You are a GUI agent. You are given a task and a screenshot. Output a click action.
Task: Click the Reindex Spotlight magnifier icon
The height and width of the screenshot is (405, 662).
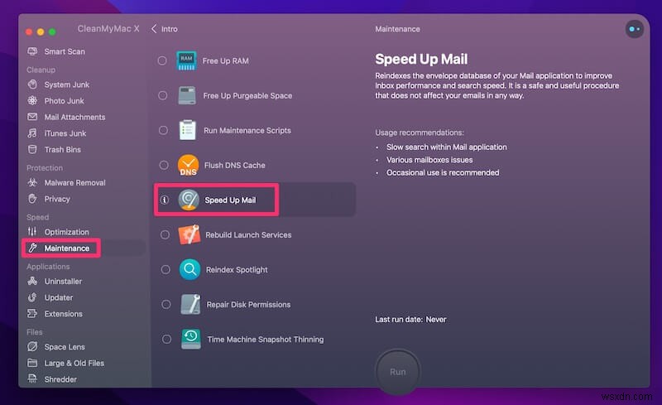click(189, 269)
